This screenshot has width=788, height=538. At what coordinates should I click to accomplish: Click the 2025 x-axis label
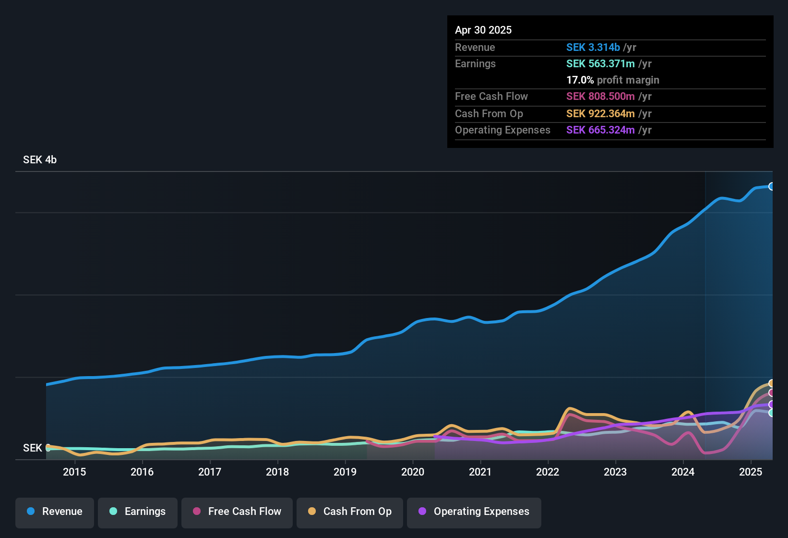coord(751,472)
